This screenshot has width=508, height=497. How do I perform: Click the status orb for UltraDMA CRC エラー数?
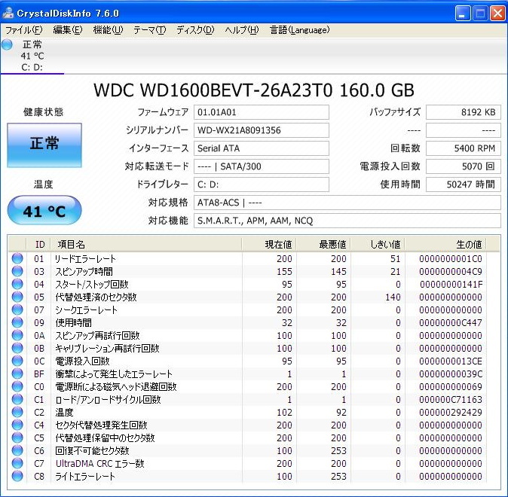17,464
